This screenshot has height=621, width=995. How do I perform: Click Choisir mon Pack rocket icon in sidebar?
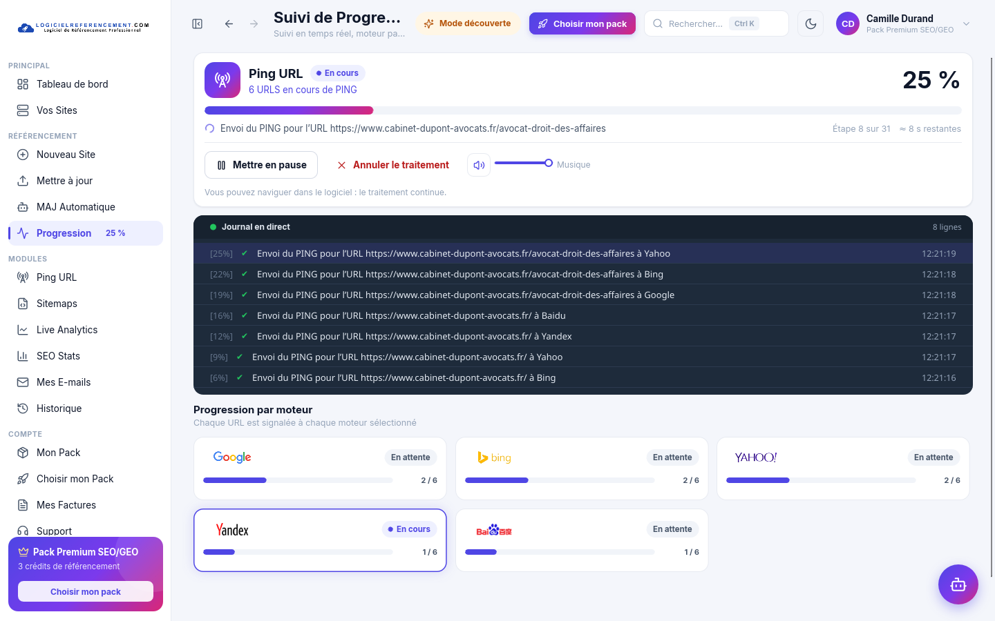(23, 479)
